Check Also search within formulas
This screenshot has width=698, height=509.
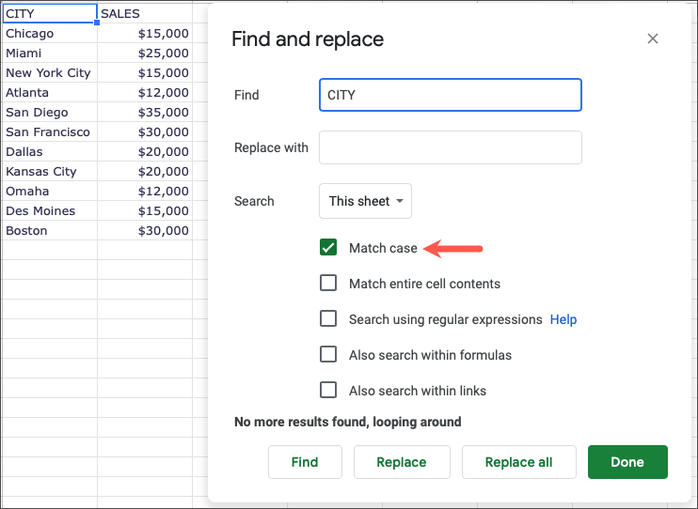click(x=328, y=355)
